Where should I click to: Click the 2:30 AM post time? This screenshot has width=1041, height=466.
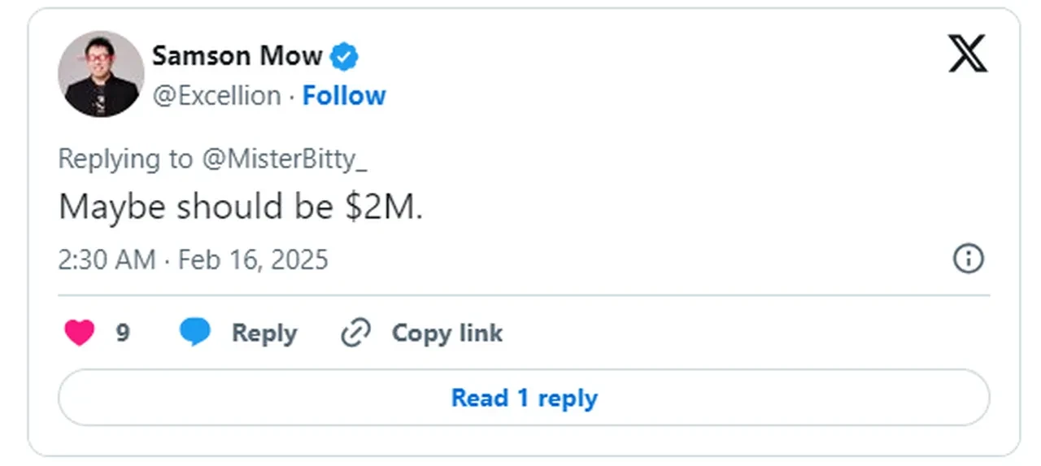click(106, 260)
